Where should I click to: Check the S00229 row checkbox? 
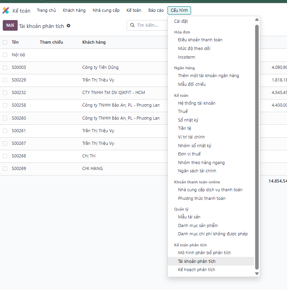(5, 80)
